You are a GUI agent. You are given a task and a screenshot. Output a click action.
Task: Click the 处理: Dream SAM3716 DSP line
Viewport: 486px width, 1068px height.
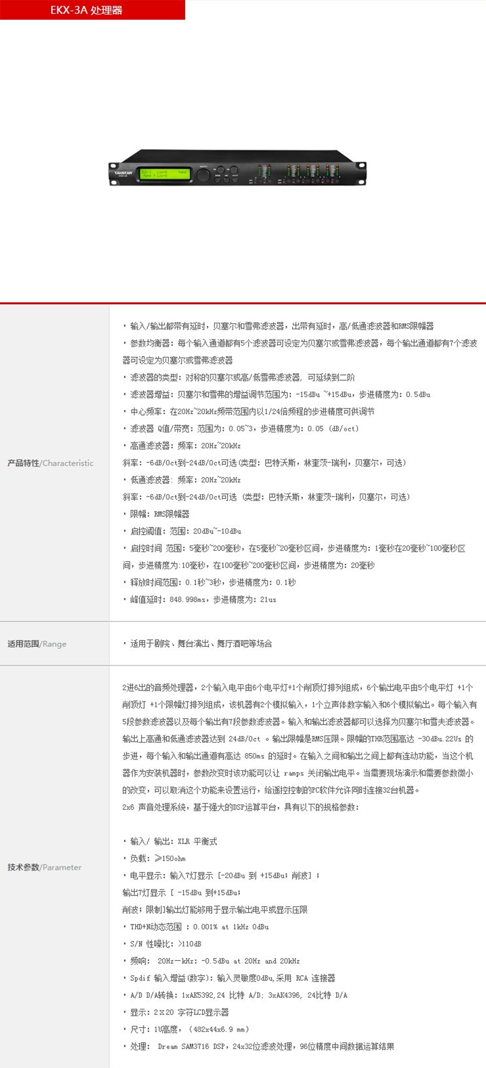259,1046
